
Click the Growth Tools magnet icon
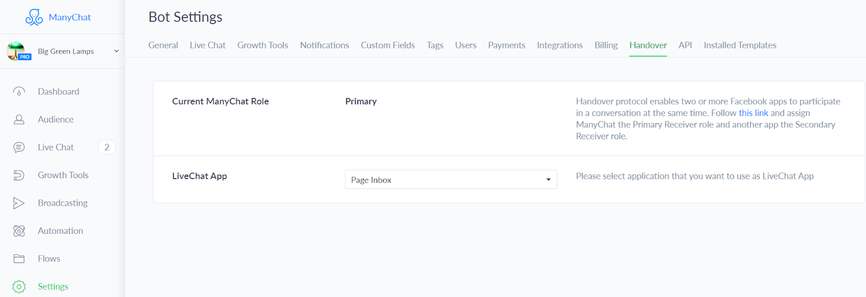19,175
